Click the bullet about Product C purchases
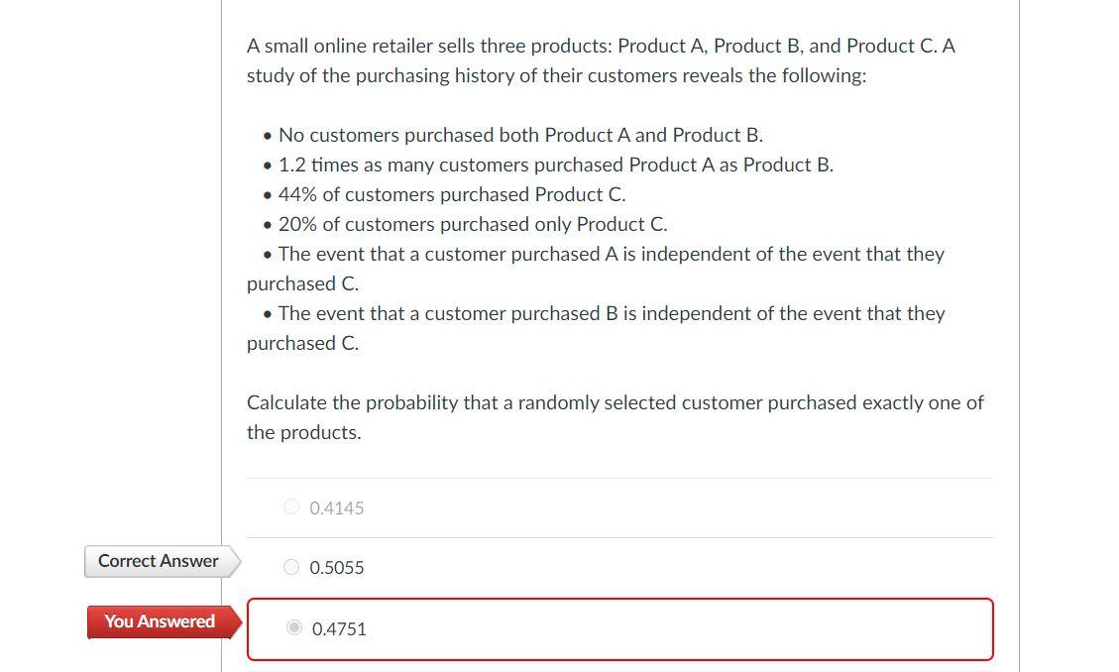 451,194
